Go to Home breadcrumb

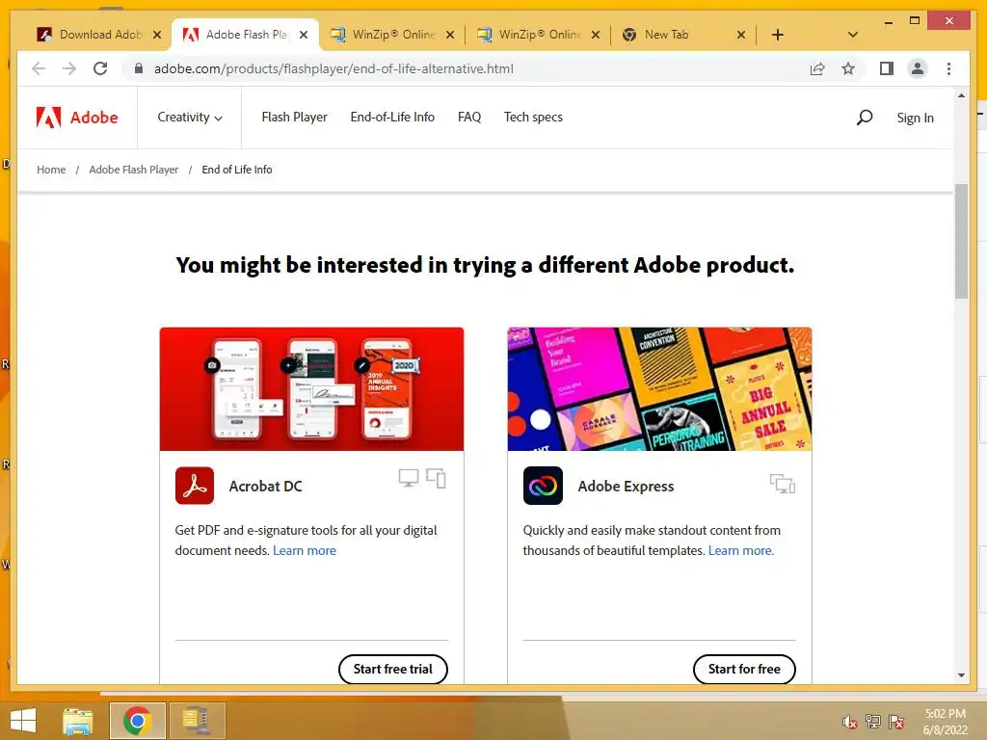tap(51, 170)
